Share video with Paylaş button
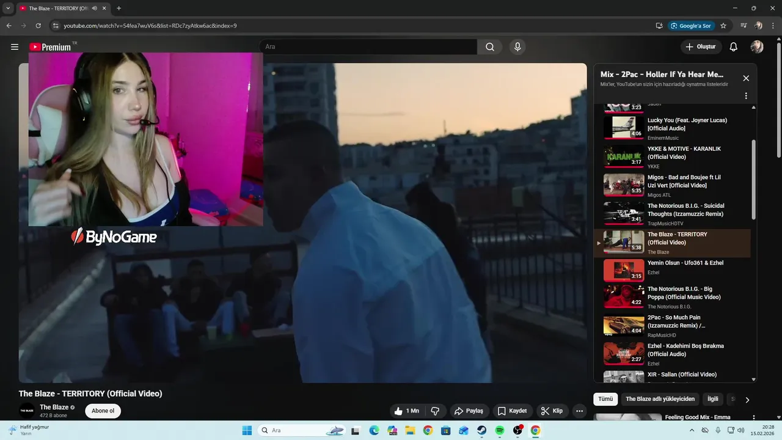The image size is (782, 440). tap(469, 411)
